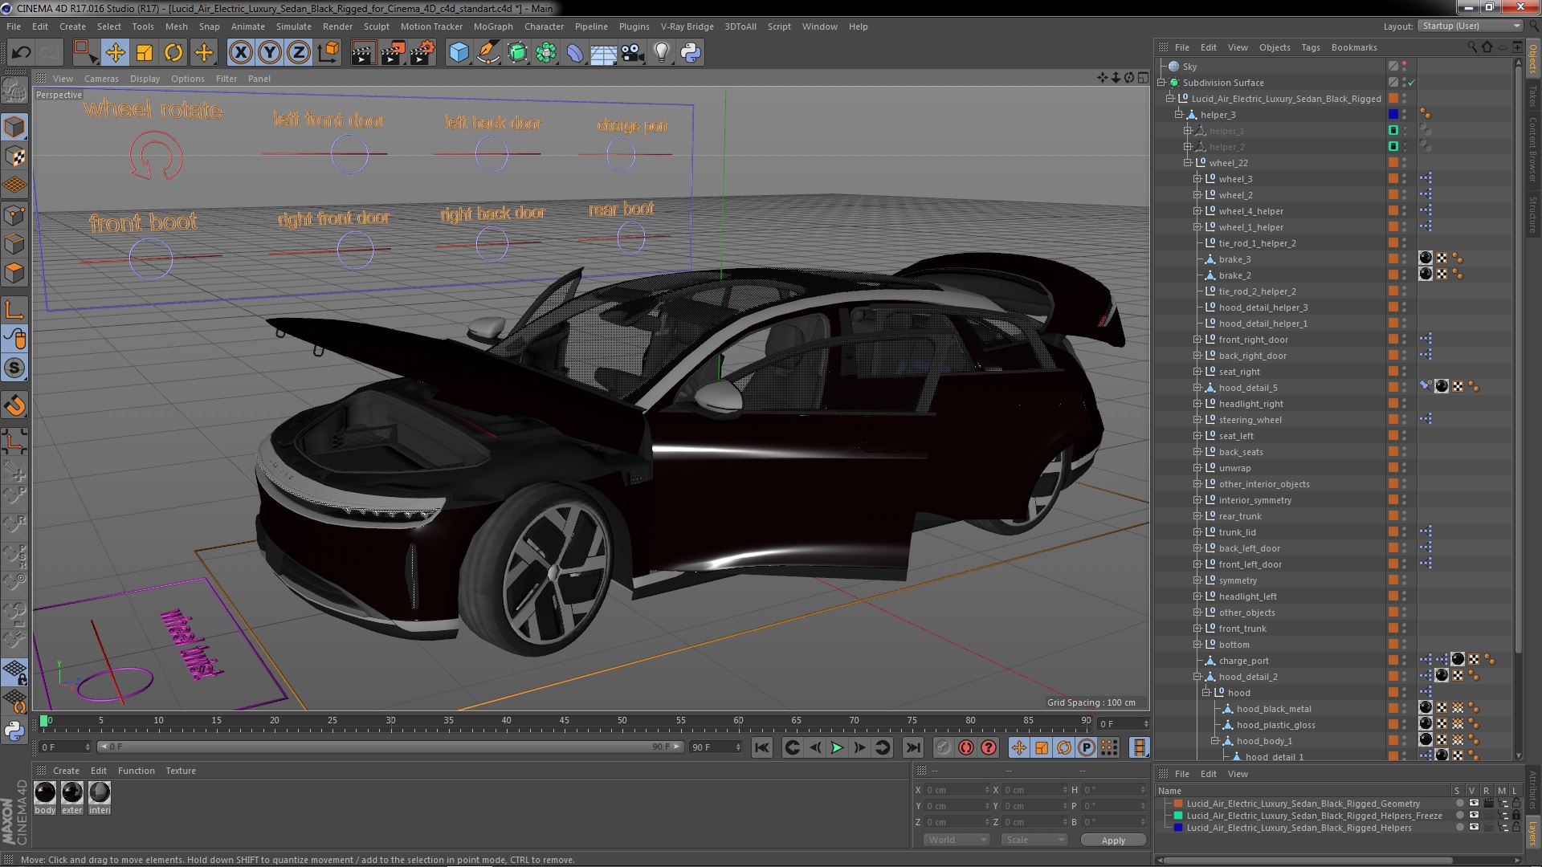Viewport: 1542px width, 867px height.
Task: Click the Play Forward button
Action: (837, 747)
